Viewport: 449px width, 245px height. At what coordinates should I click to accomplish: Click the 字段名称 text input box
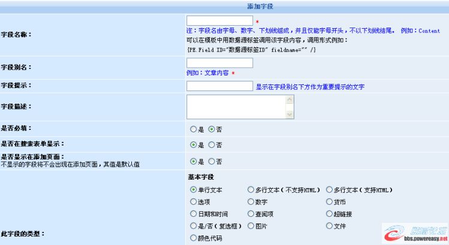pos(219,21)
